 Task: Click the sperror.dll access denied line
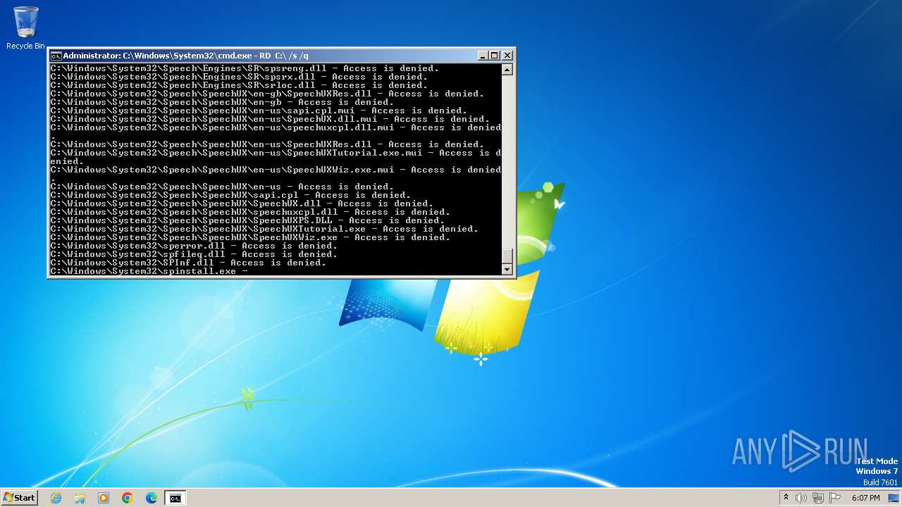[194, 246]
